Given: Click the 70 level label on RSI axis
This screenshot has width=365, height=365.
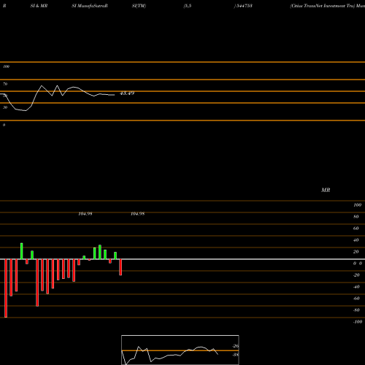Looking at the screenshot, I should (5, 84).
